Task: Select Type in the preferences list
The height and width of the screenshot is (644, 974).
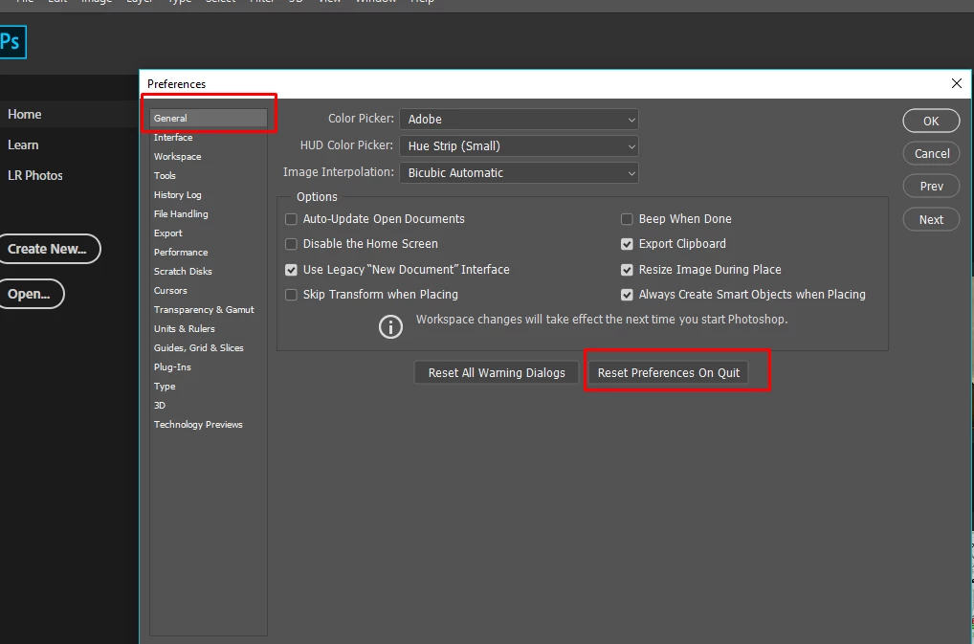Action: 165,387
